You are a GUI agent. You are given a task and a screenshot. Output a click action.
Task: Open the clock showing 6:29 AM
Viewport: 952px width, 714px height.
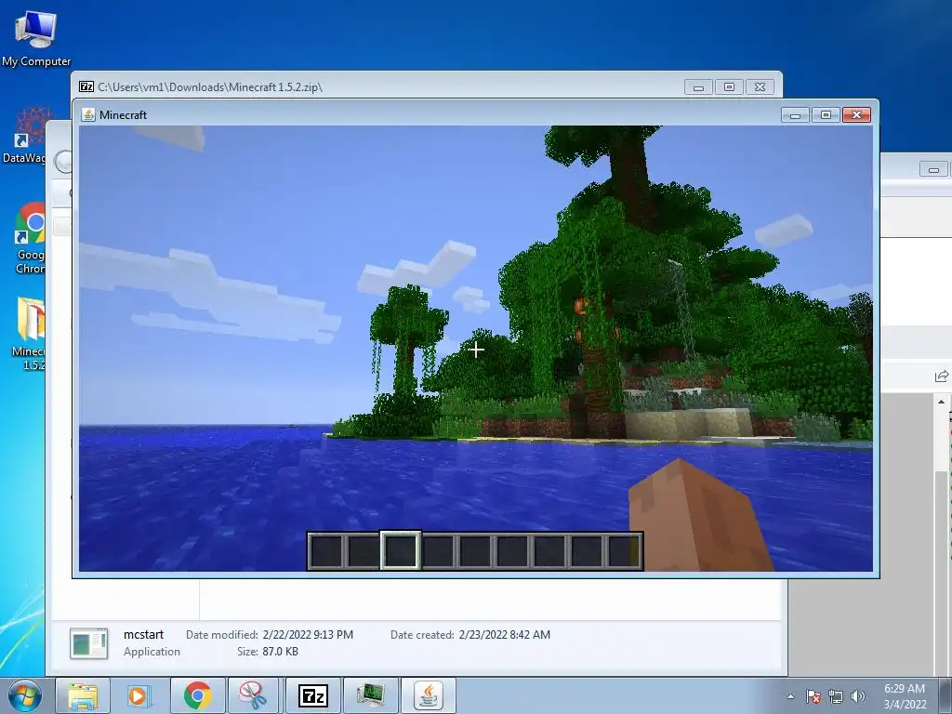tap(904, 696)
